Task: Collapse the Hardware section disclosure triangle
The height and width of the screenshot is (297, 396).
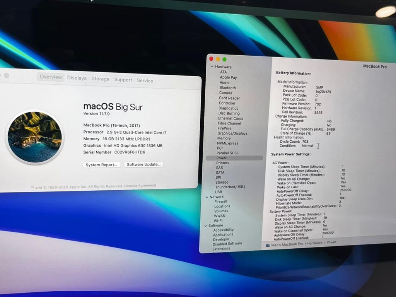Action: (x=212, y=67)
